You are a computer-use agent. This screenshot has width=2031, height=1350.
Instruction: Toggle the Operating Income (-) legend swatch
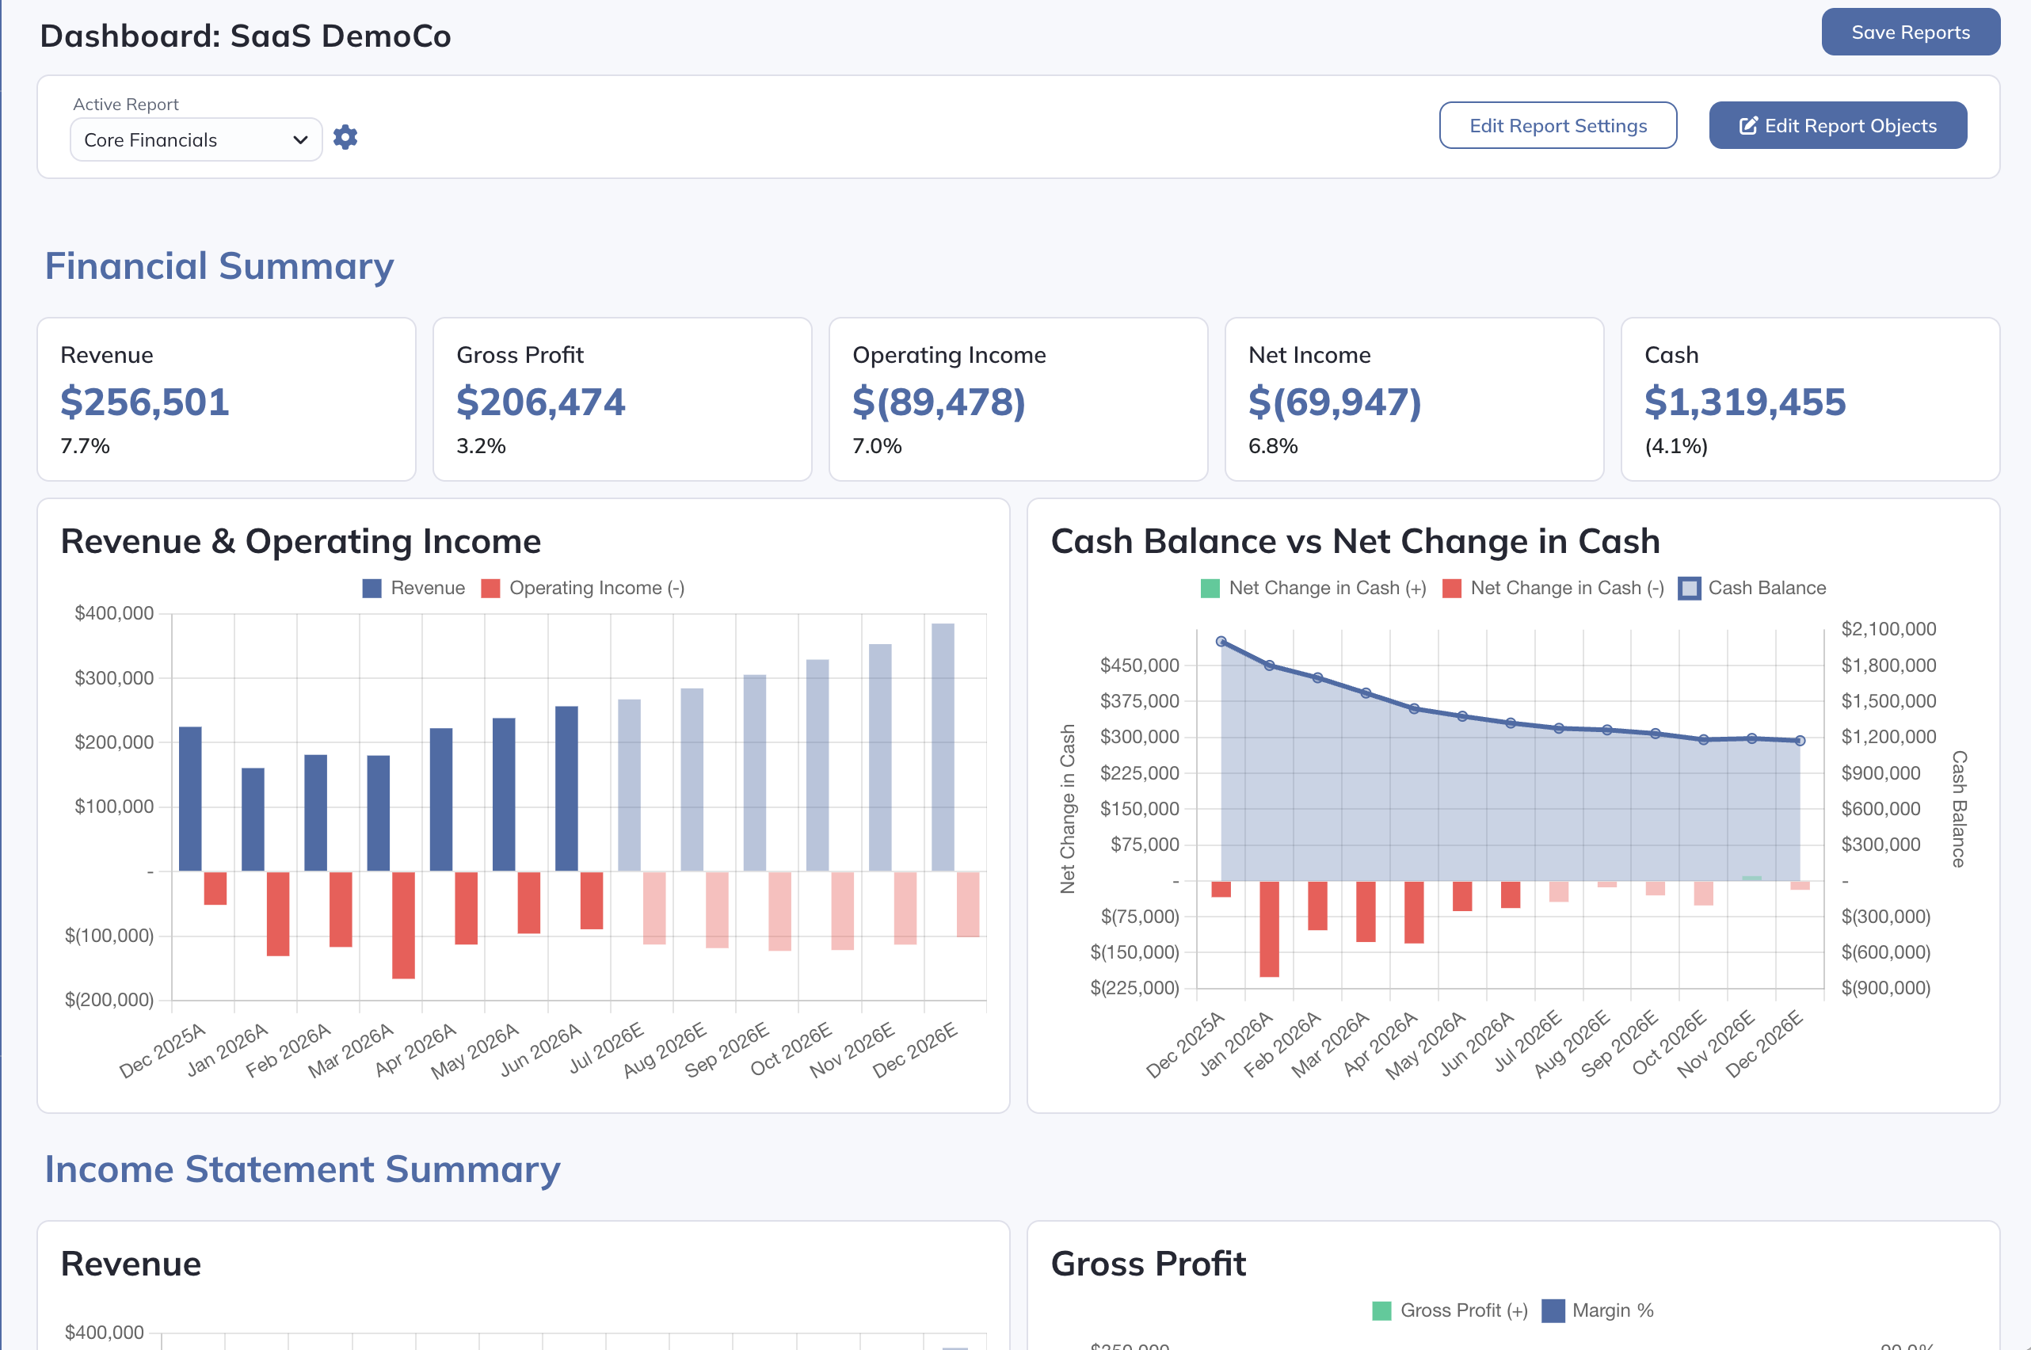click(490, 588)
